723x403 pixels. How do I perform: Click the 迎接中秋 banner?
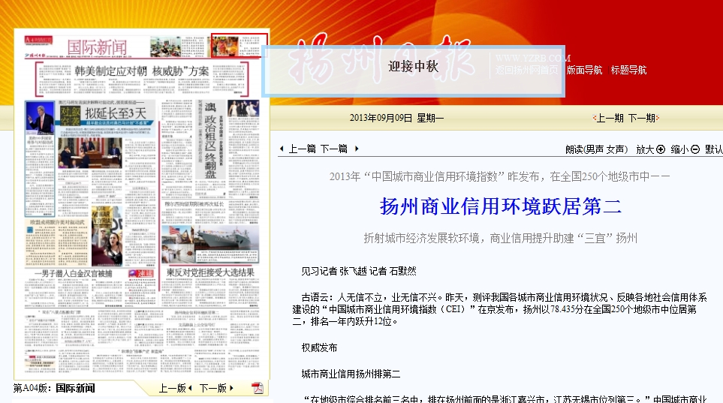tap(413, 71)
